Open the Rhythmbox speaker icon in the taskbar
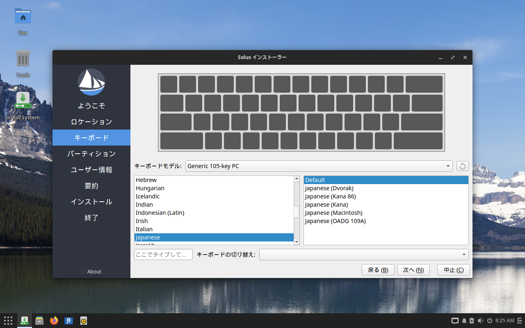This screenshot has width=525, height=328. (84, 321)
